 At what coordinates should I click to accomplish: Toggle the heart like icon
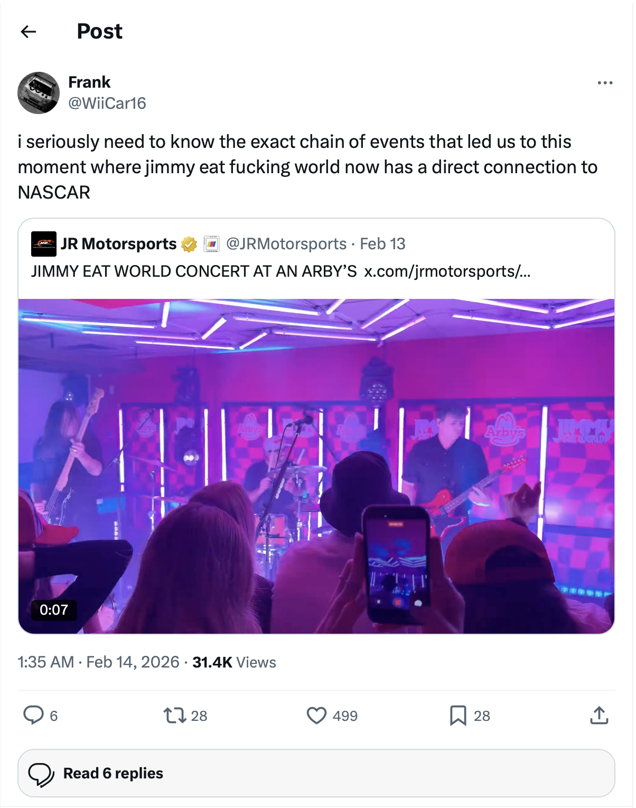point(316,716)
